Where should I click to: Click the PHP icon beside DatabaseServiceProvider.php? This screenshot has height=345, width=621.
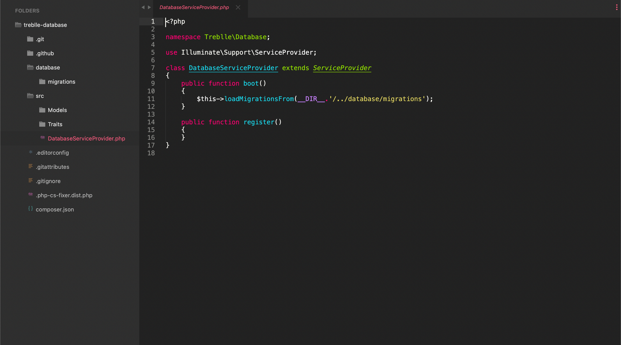(x=43, y=138)
